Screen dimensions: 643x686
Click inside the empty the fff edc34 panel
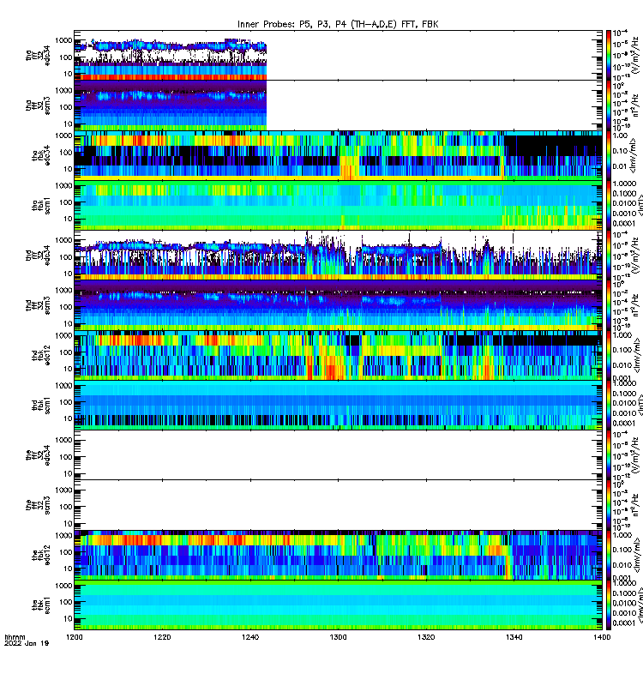(338, 455)
